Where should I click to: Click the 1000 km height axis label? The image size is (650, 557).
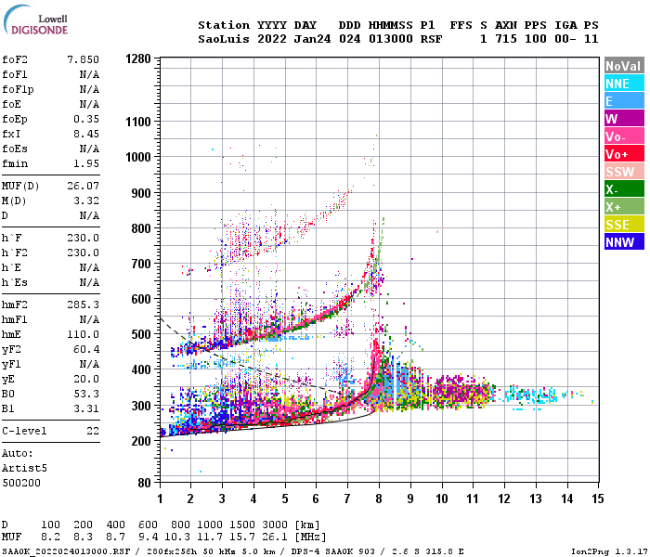click(138, 157)
